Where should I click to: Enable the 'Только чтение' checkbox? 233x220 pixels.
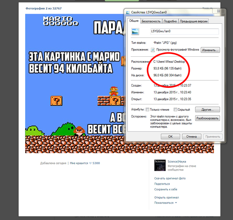147,110
